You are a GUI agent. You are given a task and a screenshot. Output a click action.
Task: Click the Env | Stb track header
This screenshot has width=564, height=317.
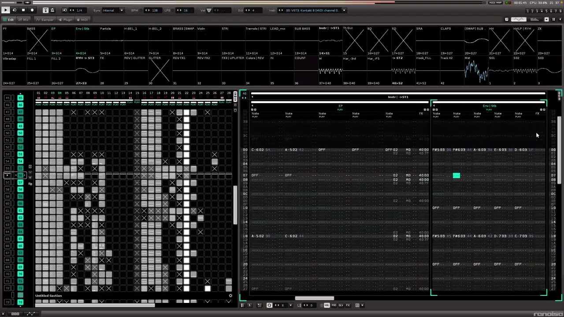489,106
